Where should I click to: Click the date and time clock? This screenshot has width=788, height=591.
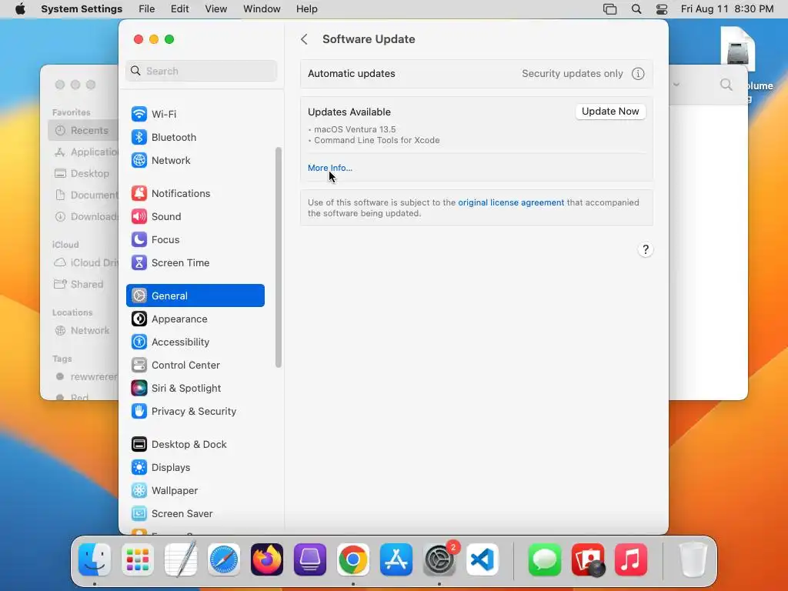tap(726, 9)
